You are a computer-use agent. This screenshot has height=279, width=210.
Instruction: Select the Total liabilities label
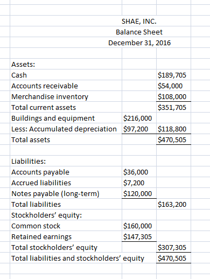click(x=36, y=204)
